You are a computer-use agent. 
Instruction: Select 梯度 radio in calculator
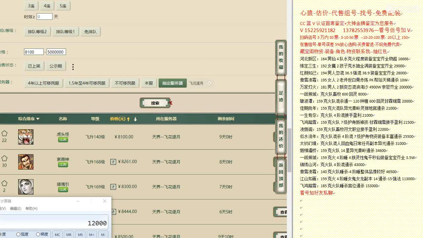42,234
